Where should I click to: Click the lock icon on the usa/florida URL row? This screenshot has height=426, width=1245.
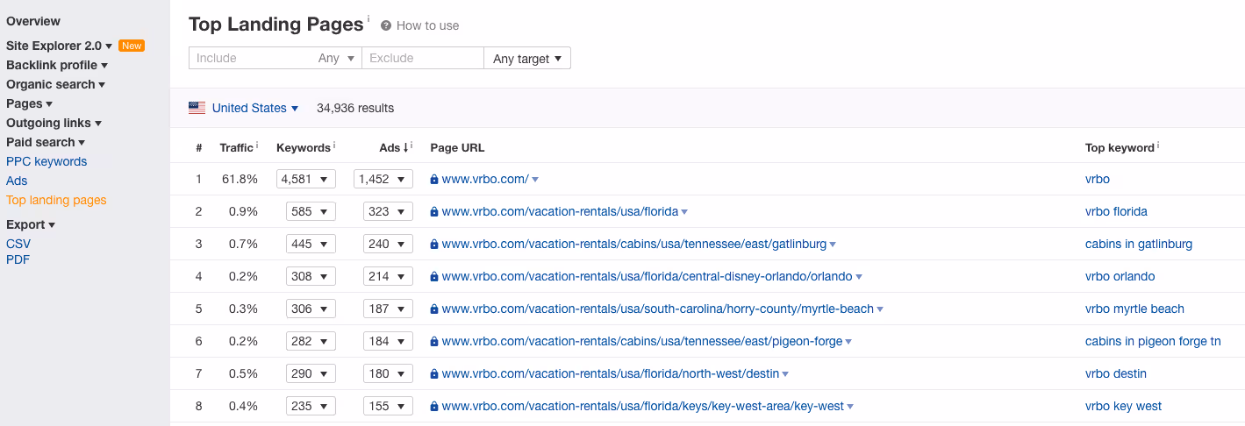click(434, 212)
